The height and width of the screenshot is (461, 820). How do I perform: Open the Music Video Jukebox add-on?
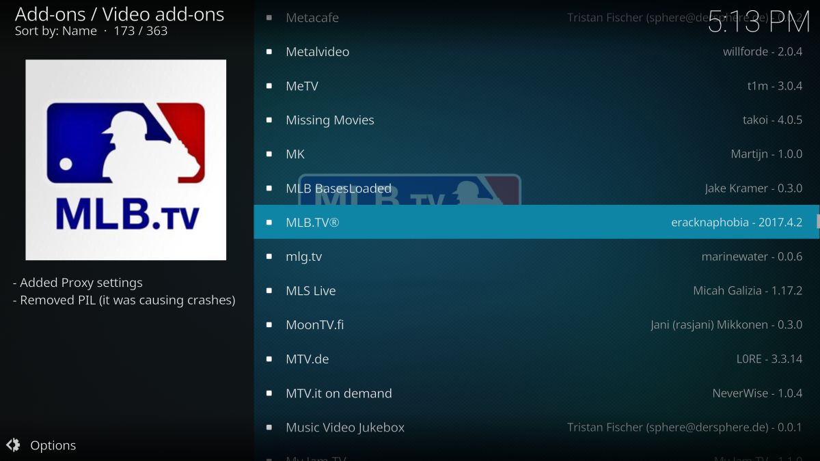coord(536,427)
